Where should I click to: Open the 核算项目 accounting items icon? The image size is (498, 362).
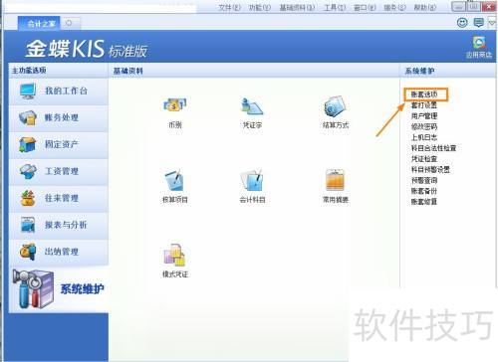pyautogui.click(x=175, y=180)
